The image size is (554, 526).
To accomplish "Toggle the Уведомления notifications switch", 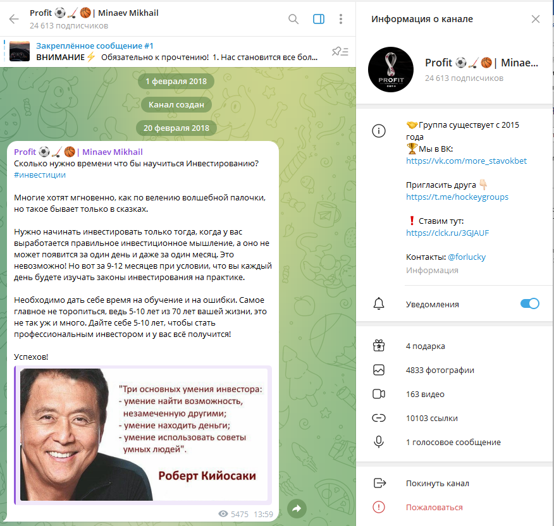I will tap(529, 304).
